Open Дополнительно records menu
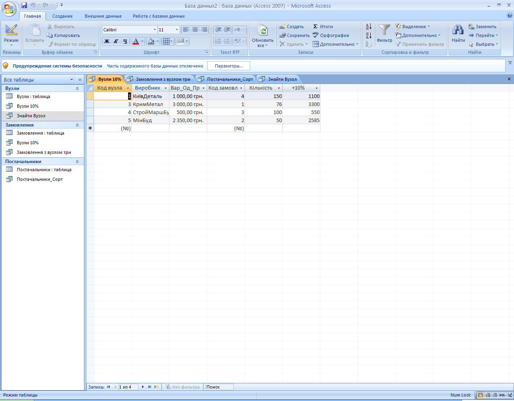The height and width of the screenshot is (401, 514). (335, 44)
